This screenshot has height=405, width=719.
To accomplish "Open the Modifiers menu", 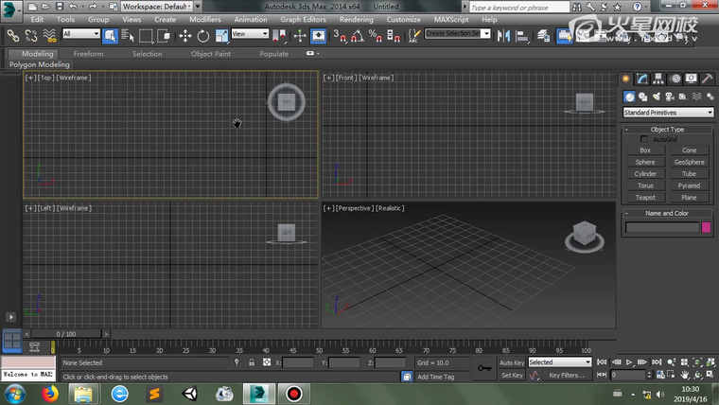I will click(205, 19).
